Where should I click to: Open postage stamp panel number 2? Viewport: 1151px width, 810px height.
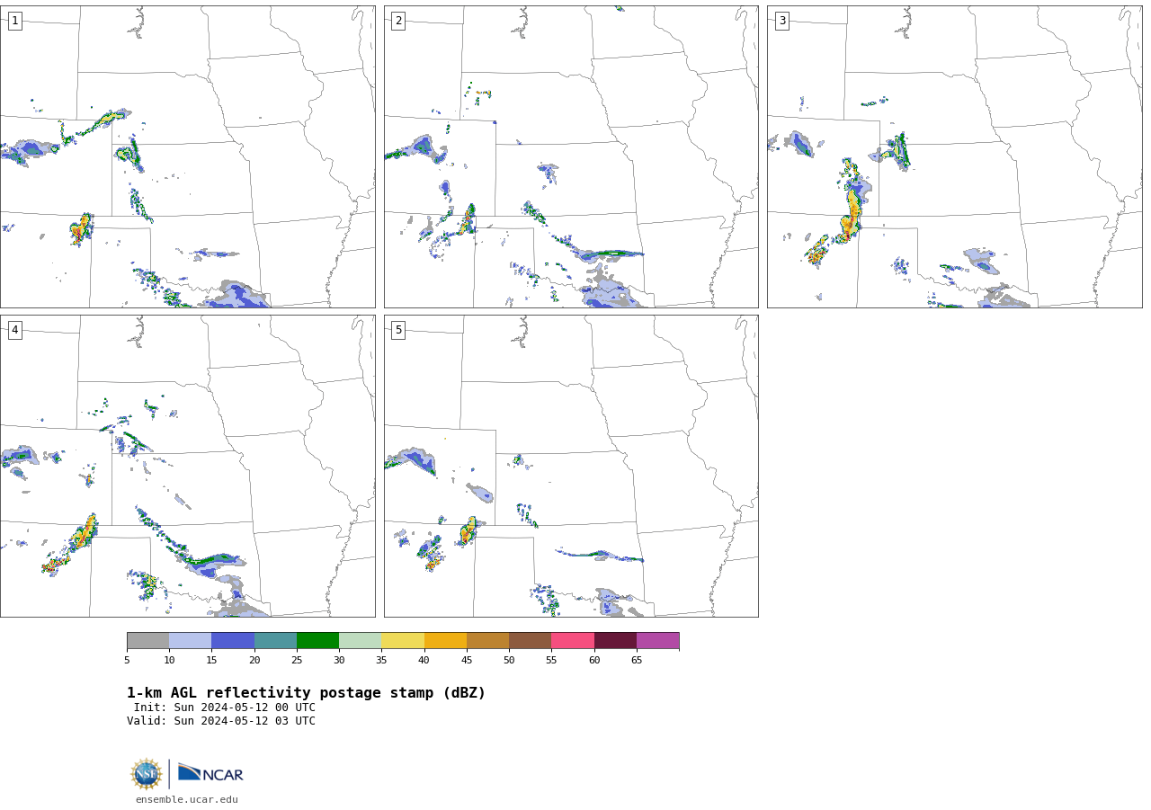(571, 156)
